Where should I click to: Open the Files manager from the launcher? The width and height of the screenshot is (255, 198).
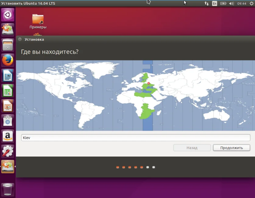8,45
